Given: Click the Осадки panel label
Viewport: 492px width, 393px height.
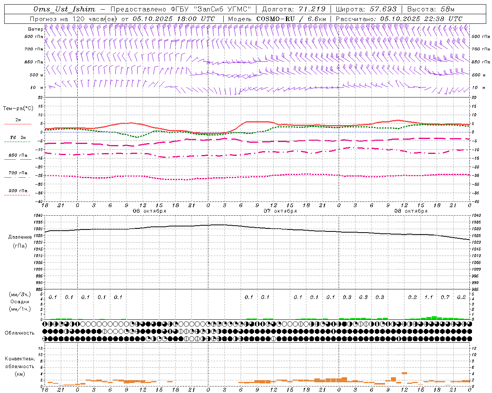Looking at the screenshot, I should [20, 302].
